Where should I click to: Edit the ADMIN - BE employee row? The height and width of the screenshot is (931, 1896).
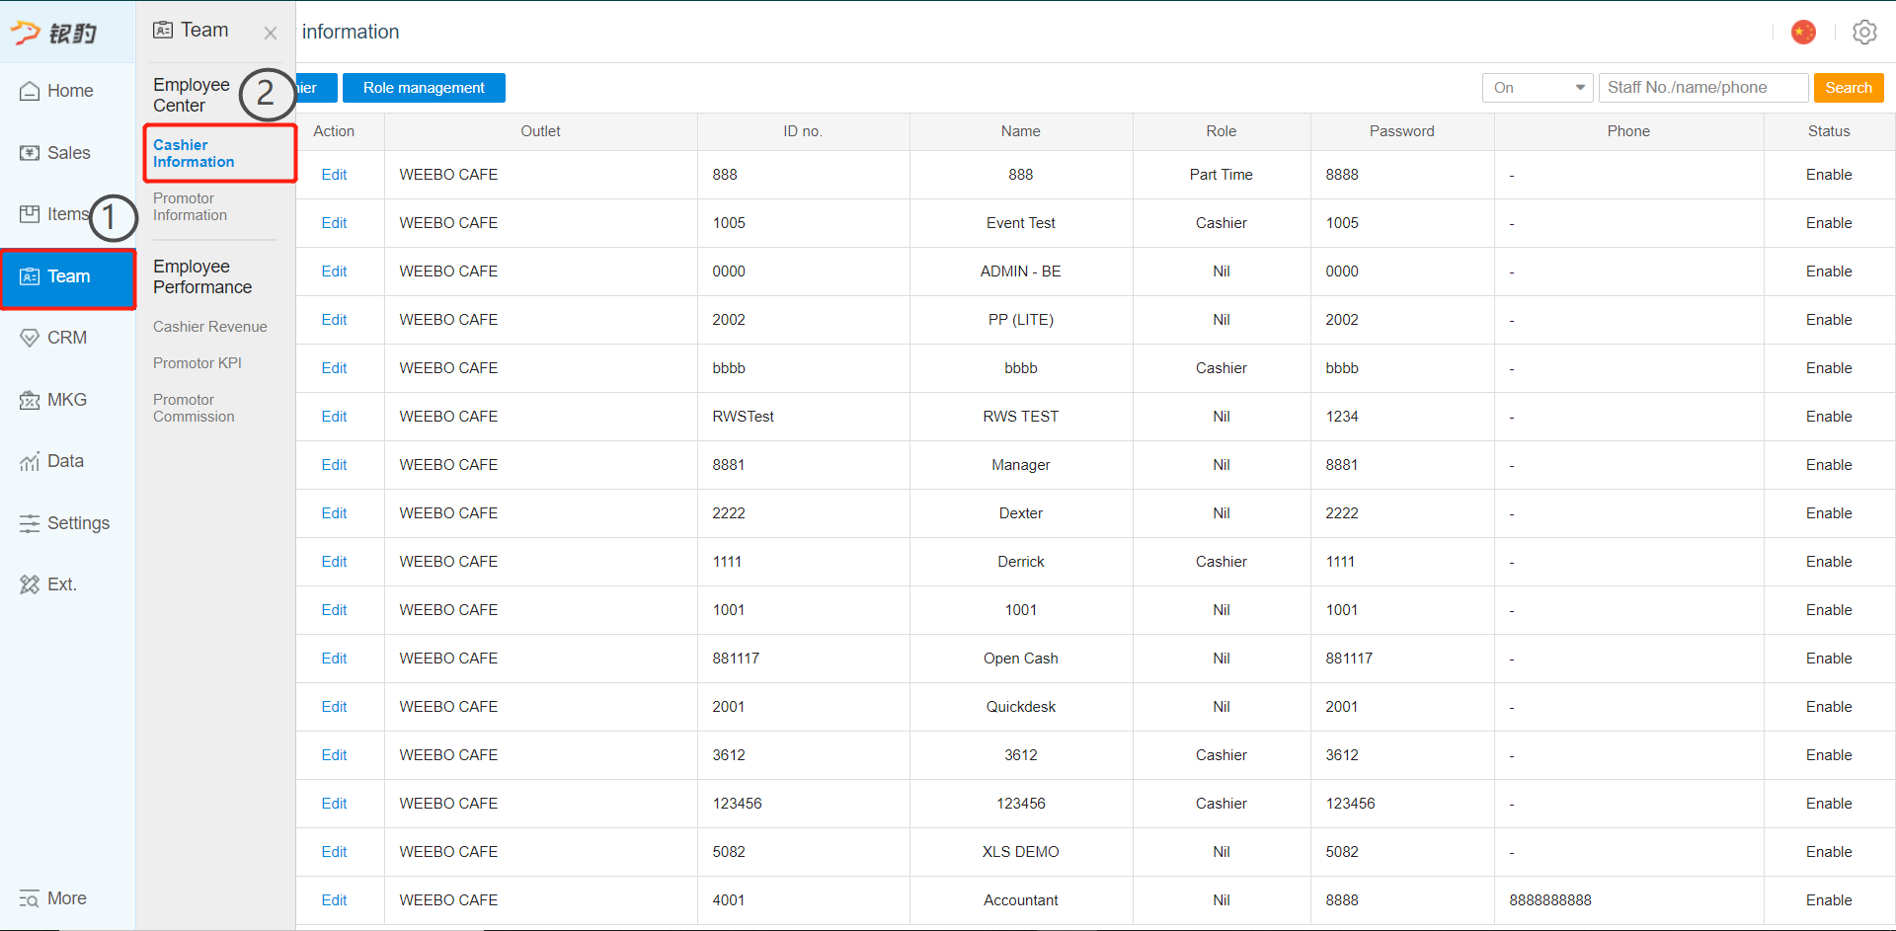(x=334, y=272)
